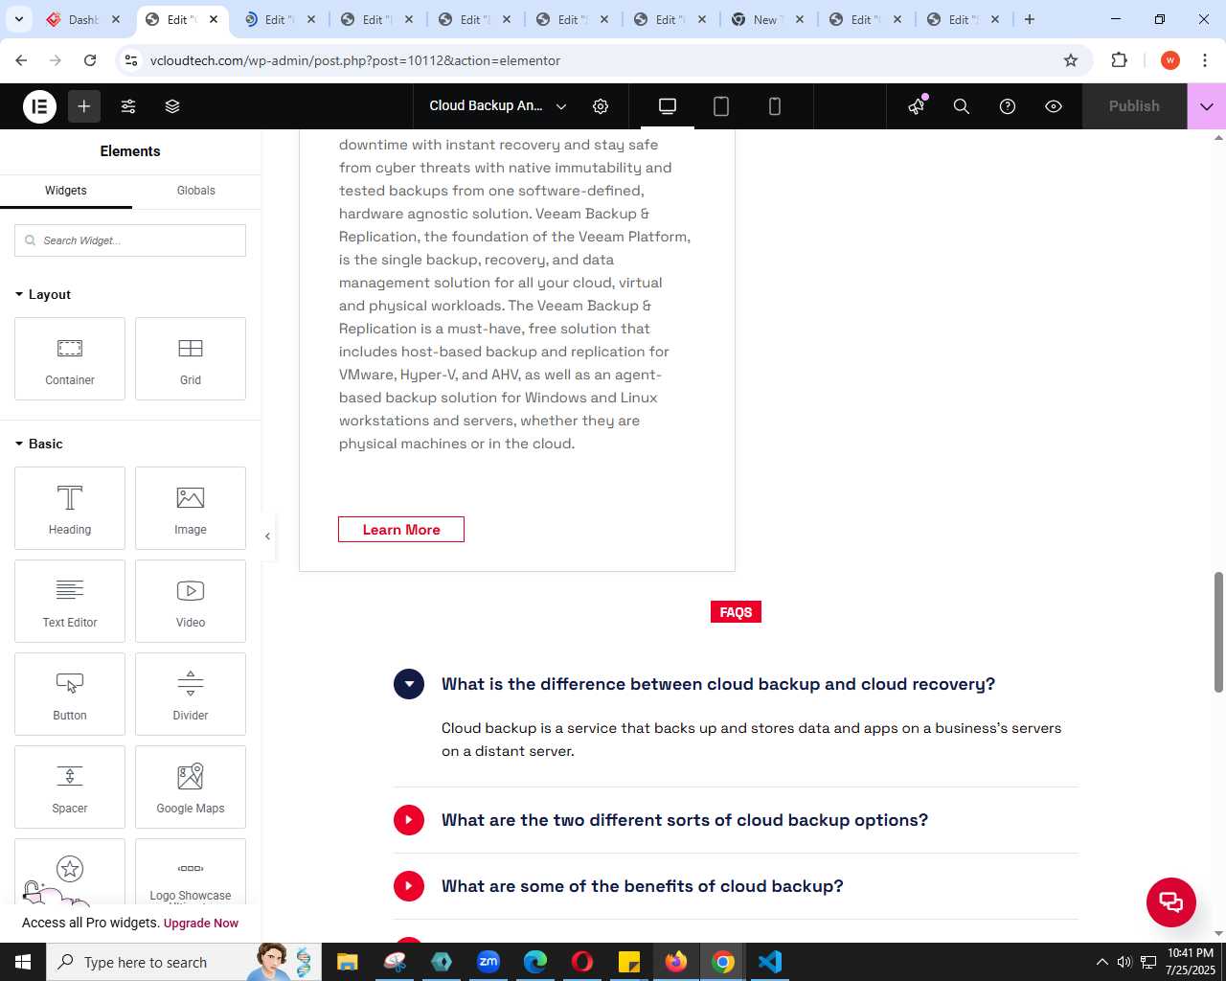Click the FAQS red label
This screenshot has width=1226, height=981.
[x=736, y=612]
